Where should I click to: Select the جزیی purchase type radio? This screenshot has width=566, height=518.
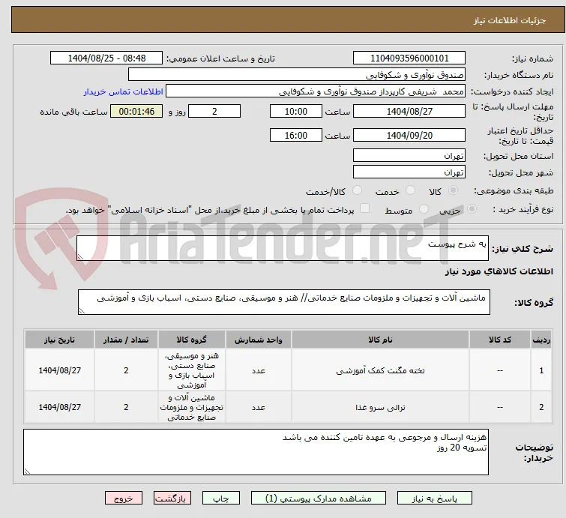[472, 209]
